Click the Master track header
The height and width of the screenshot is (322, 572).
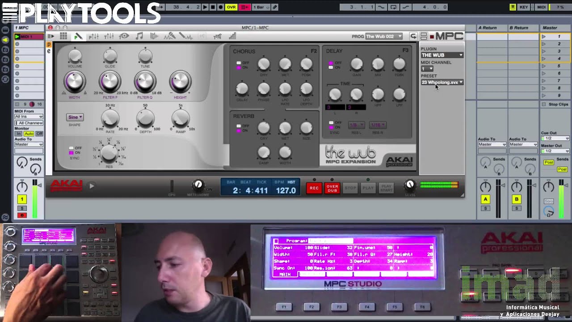[x=555, y=28]
